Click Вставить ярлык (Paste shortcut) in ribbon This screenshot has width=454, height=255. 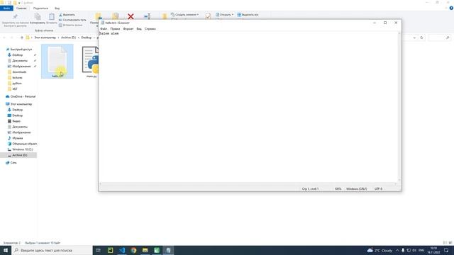[71, 25]
